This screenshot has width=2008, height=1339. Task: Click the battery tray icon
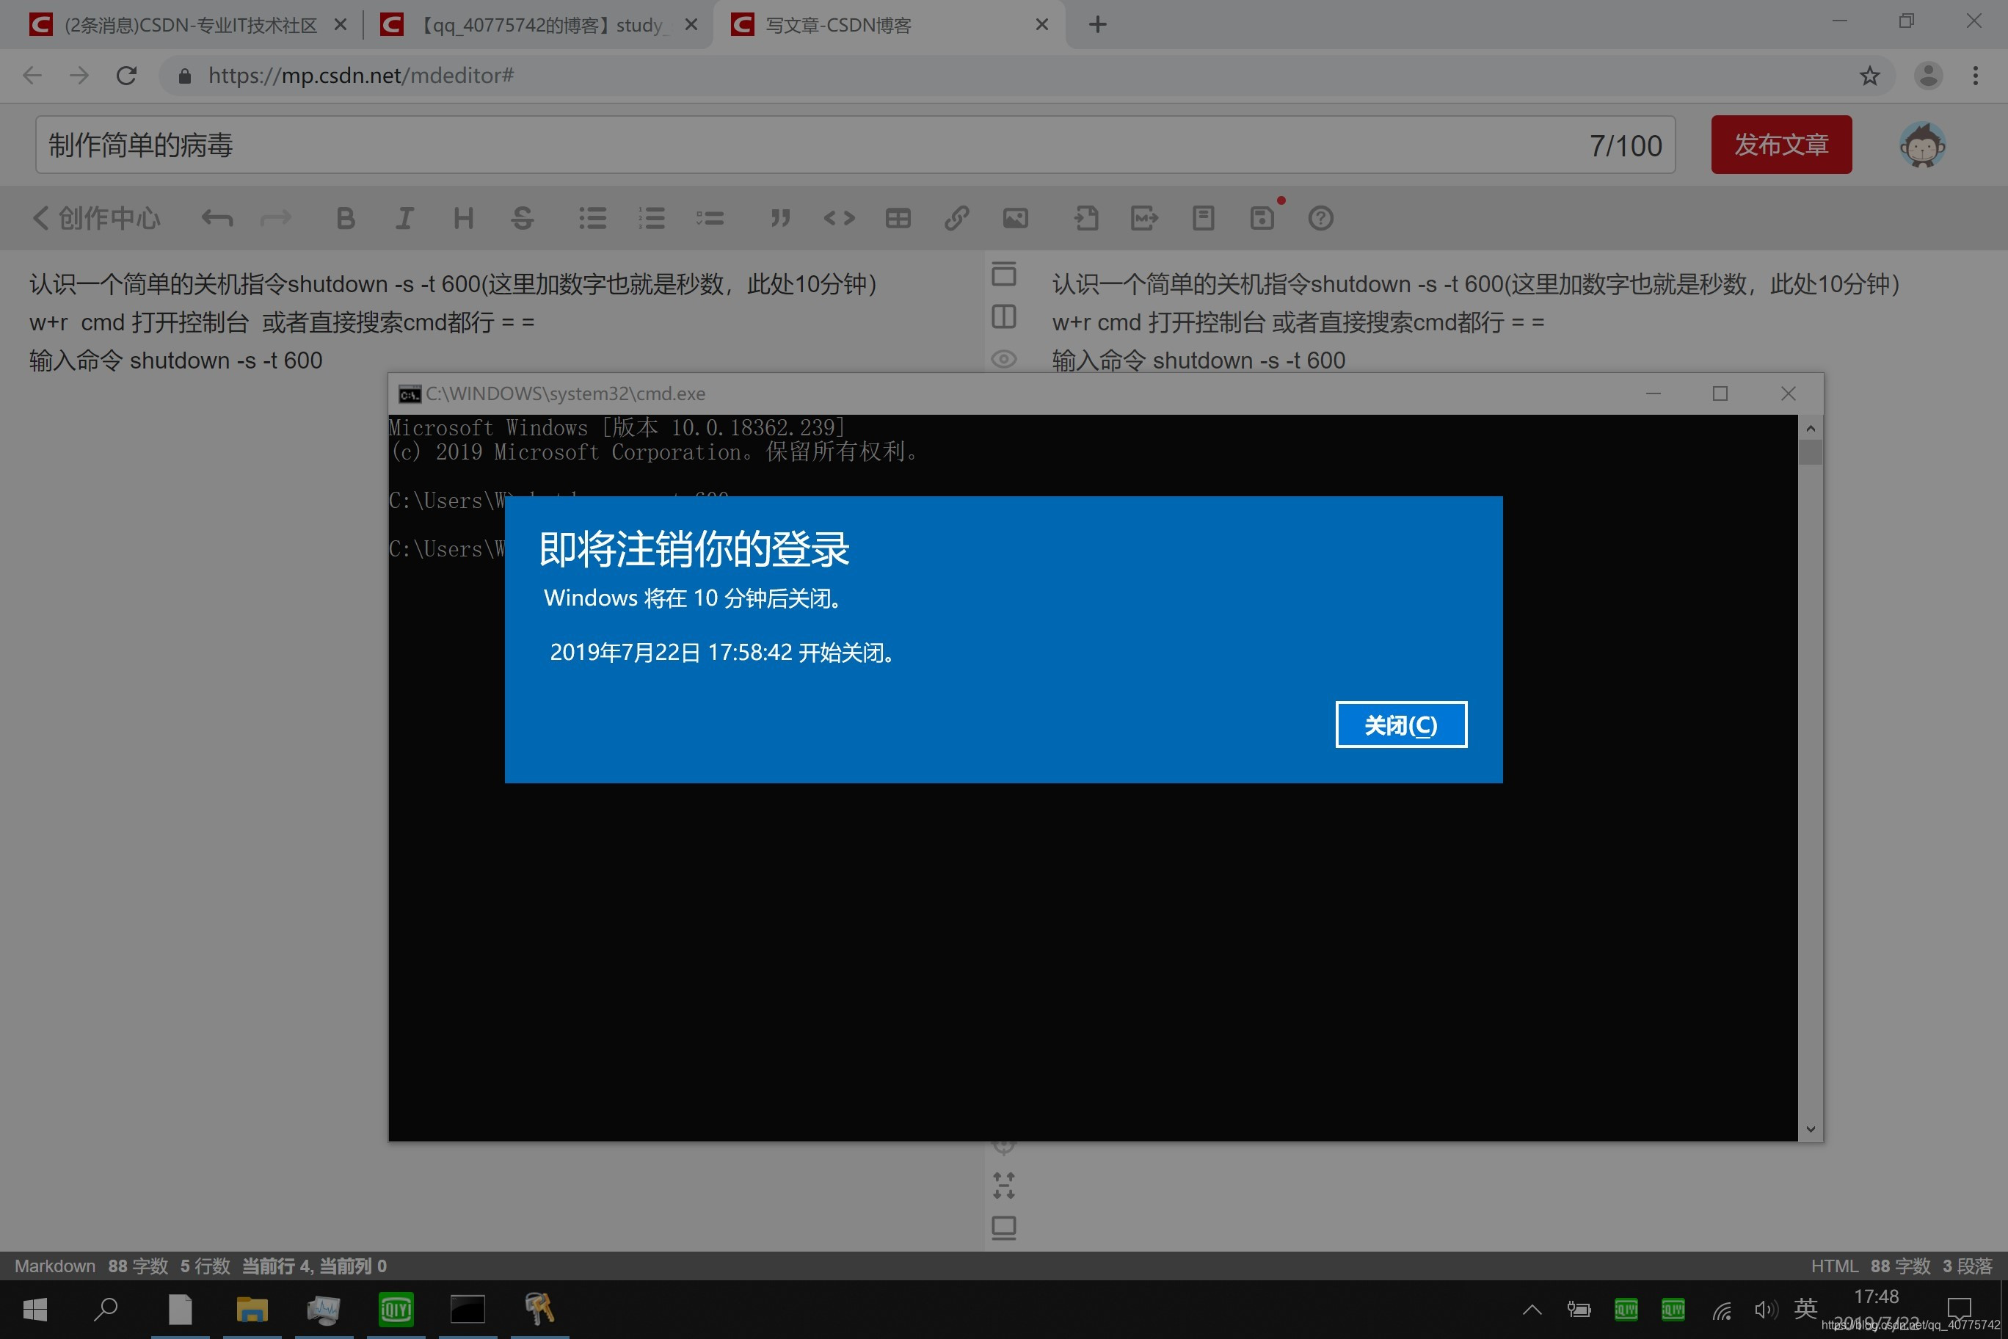coord(1579,1309)
